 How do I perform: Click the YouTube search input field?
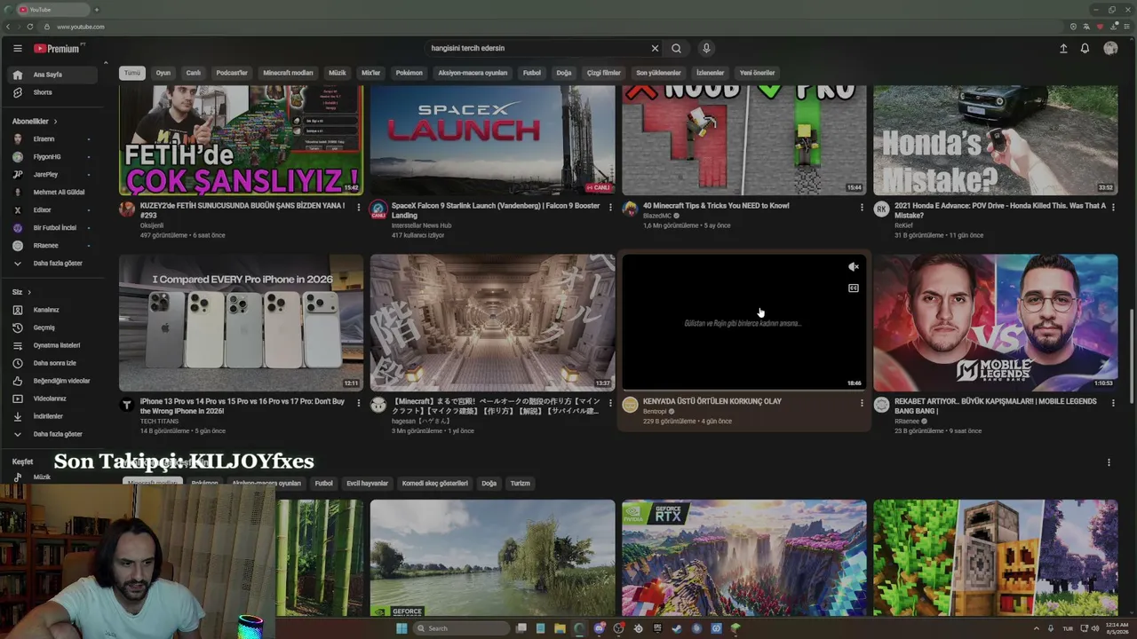(x=537, y=49)
